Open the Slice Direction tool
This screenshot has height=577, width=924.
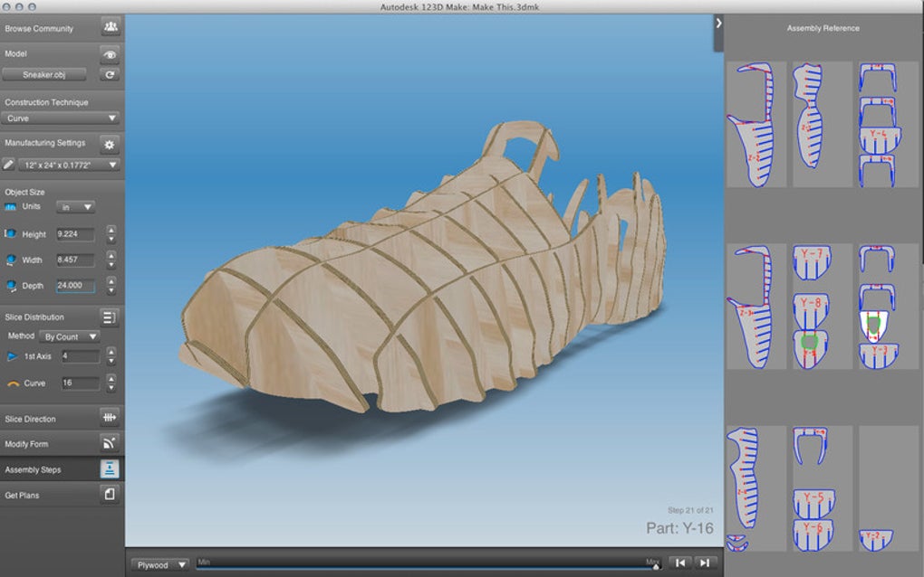pyautogui.click(x=110, y=419)
